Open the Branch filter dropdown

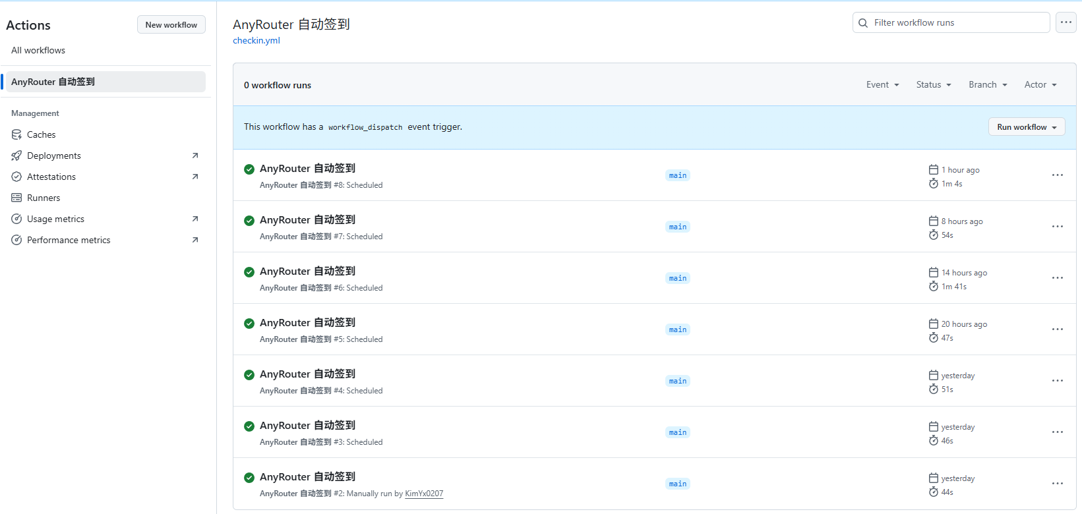pos(988,85)
